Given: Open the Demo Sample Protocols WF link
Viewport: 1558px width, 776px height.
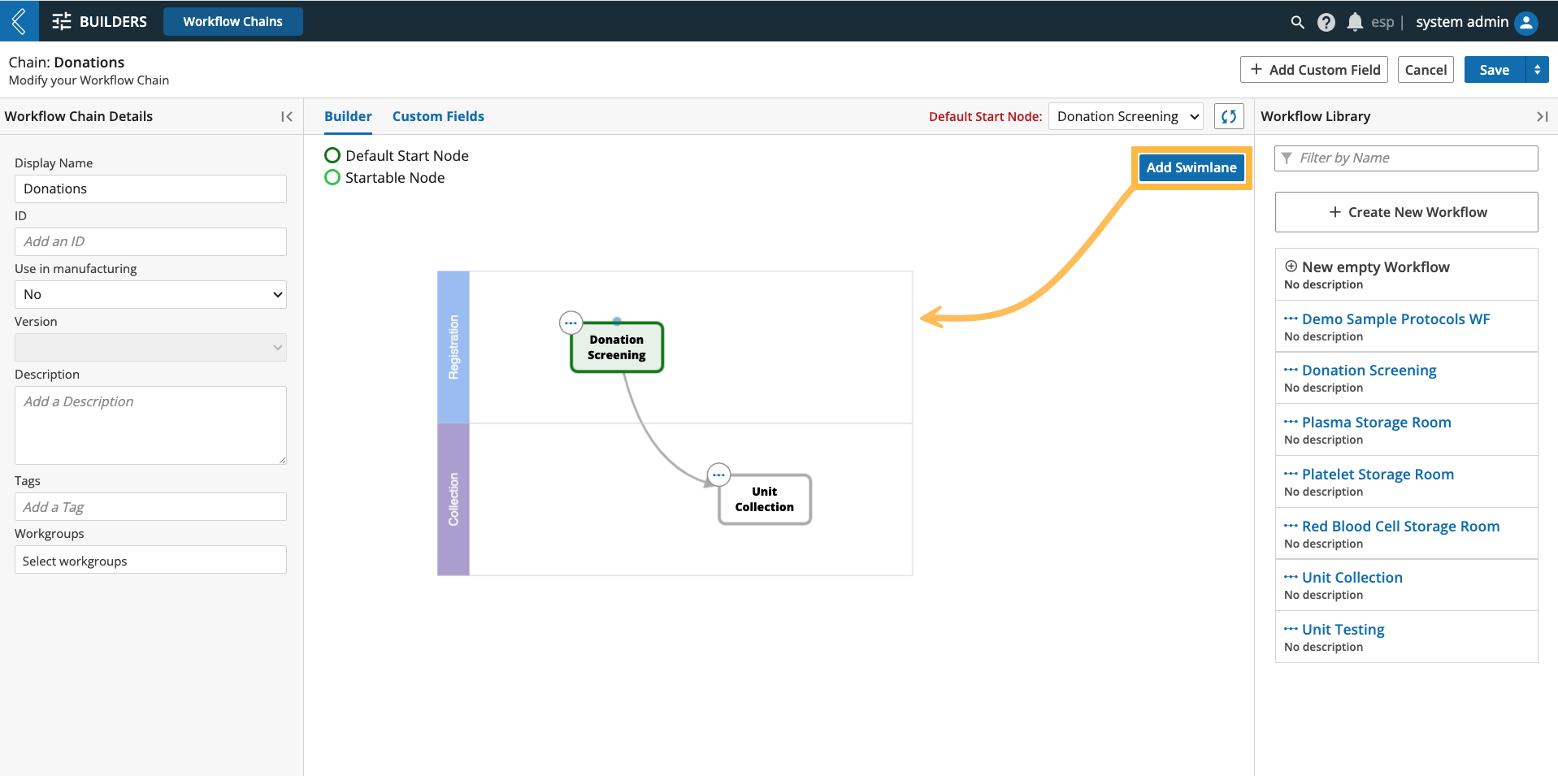Looking at the screenshot, I should [x=1395, y=319].
